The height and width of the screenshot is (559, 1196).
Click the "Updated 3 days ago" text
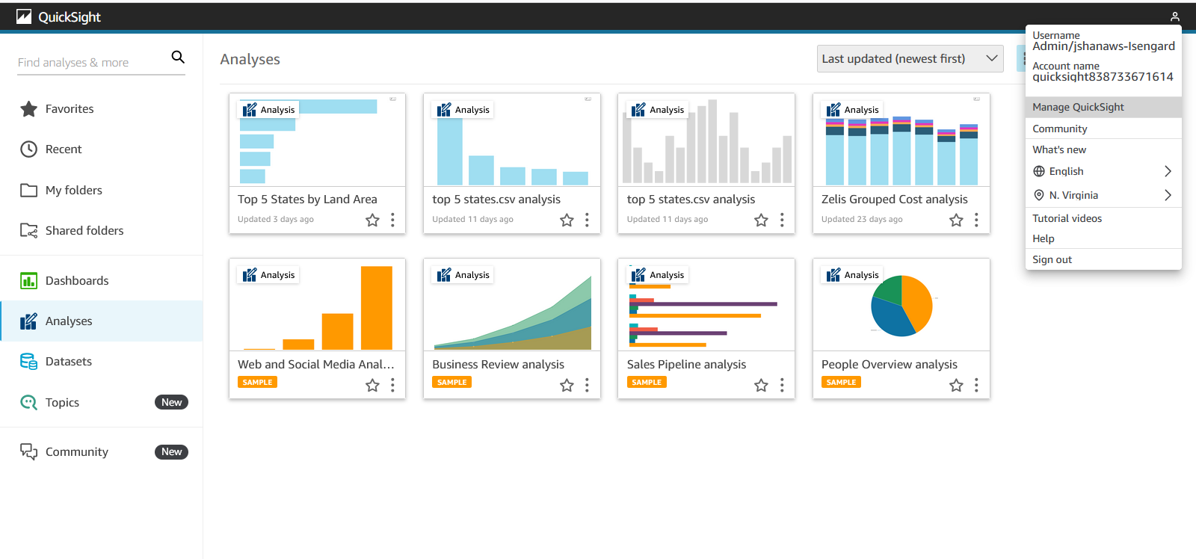tap(276, 220)
